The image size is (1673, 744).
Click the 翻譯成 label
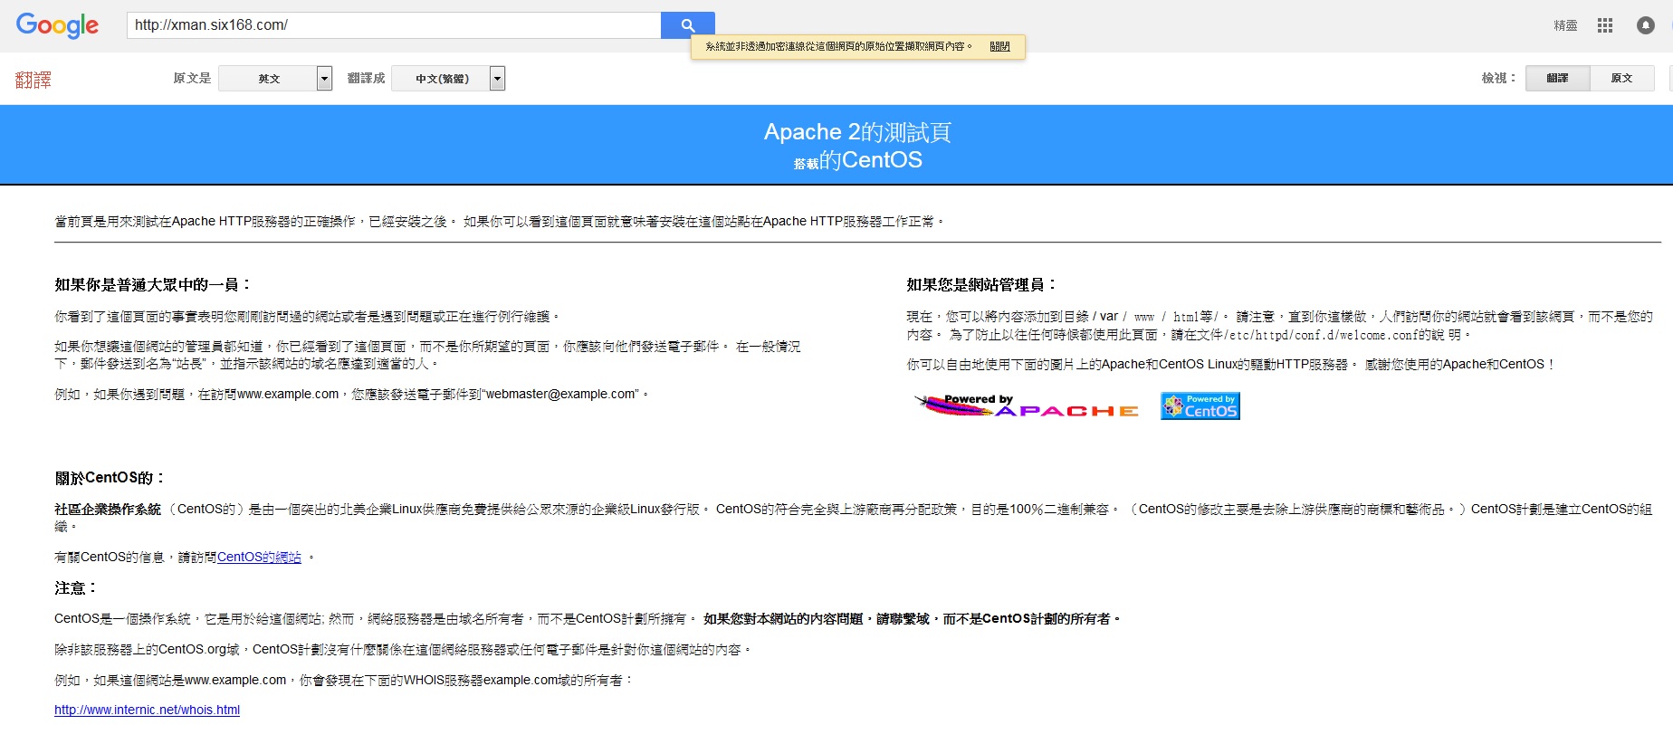click(366, 79)
